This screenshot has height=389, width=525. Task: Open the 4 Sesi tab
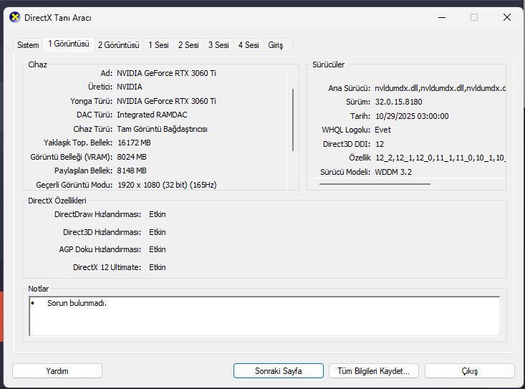pyautogui.click(x=249, y=45)
